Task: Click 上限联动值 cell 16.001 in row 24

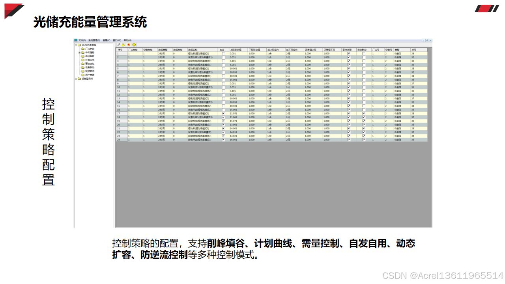Action: click(239, 140)
